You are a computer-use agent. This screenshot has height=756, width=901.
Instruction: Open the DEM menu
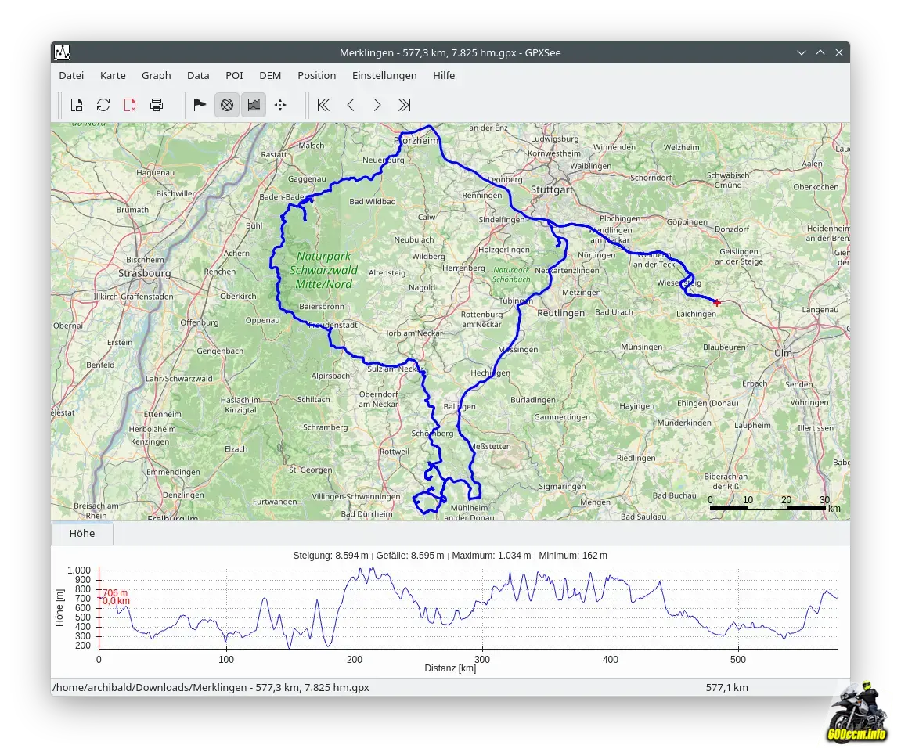point(270,76)
